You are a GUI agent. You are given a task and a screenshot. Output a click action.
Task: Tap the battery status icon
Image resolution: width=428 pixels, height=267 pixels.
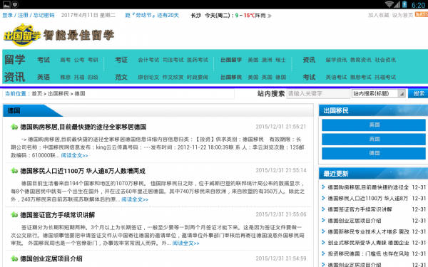(x=404, y=4)
